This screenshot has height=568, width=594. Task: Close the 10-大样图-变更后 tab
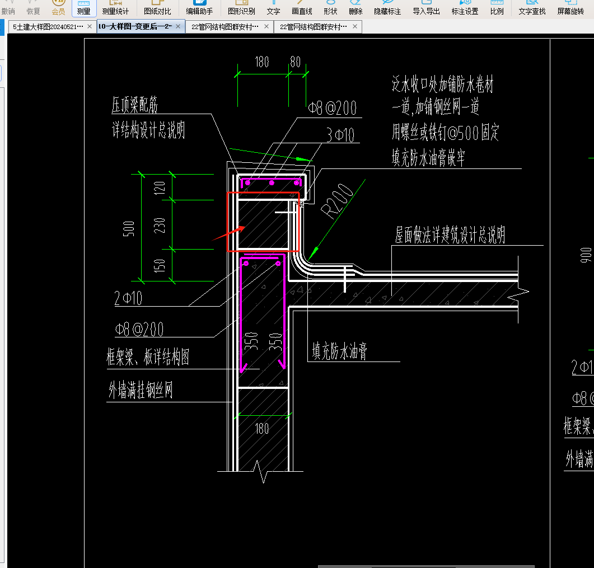pos(178,26)
